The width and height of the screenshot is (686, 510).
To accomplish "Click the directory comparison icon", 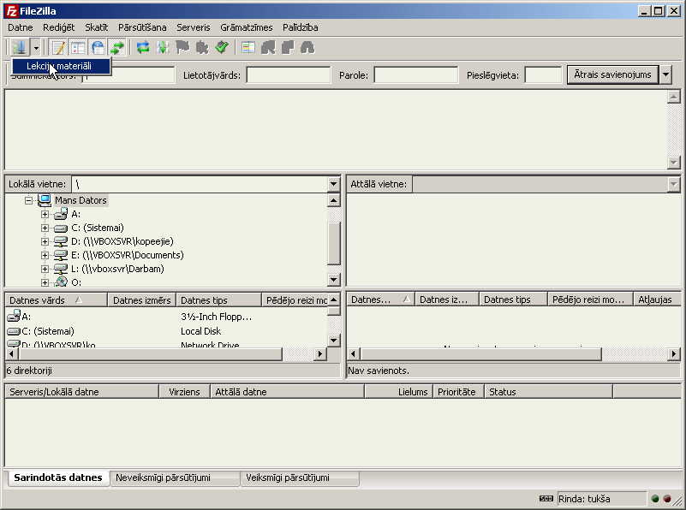I will click(x=268, y=47).
